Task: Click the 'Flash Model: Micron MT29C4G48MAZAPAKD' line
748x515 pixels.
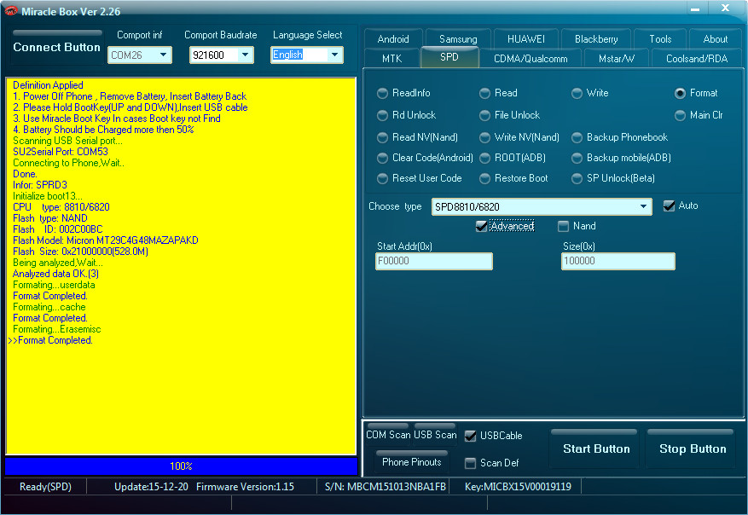Action: pos(106,240)
